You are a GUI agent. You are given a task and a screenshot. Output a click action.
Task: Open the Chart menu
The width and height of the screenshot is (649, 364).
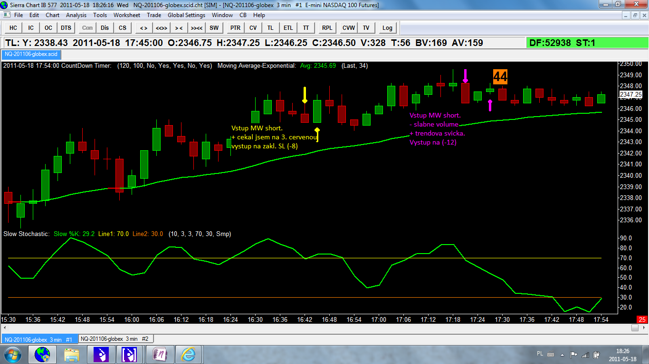pyautogui.click(x=52, y=15)
